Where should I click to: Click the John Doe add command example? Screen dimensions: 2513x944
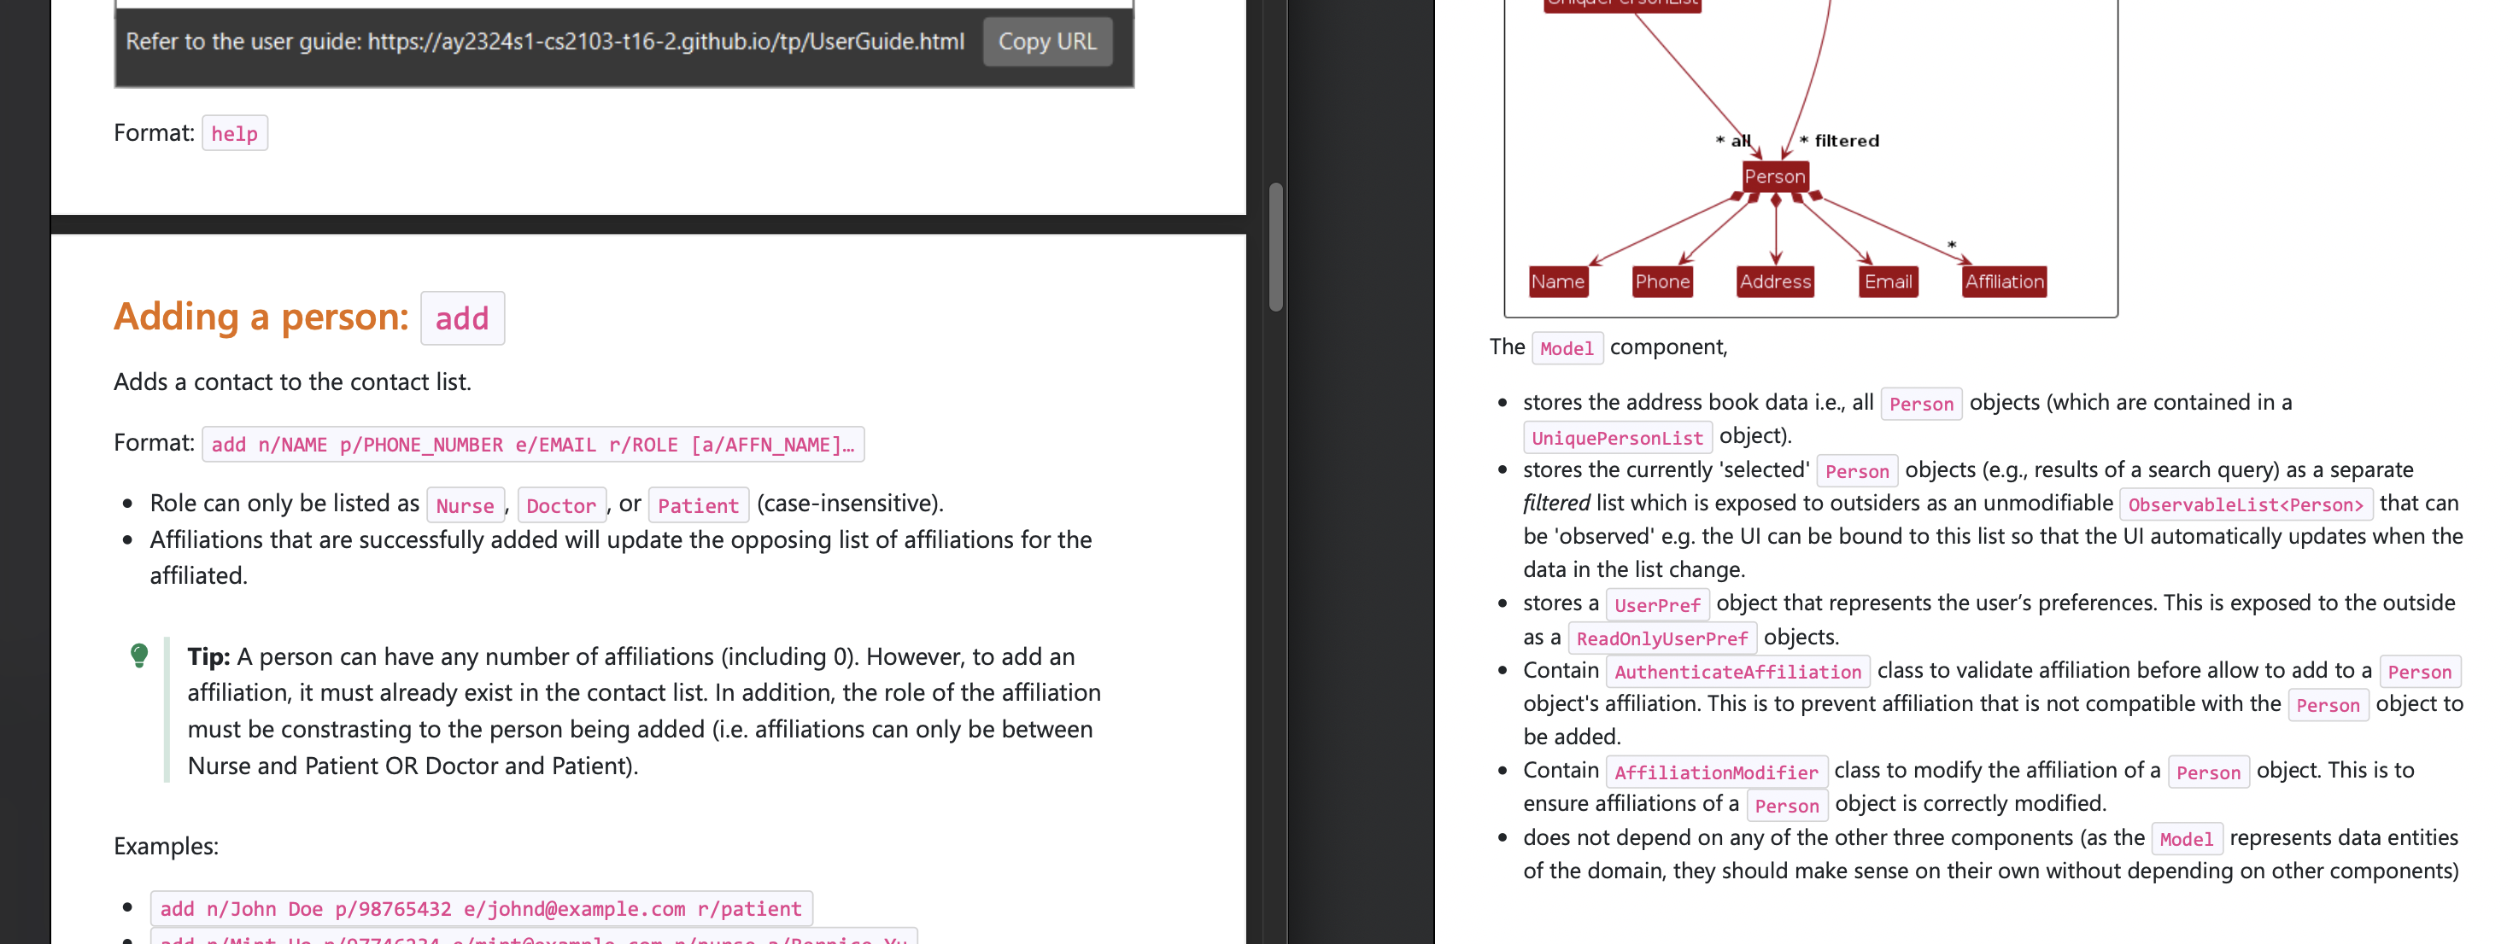[480, 909]
